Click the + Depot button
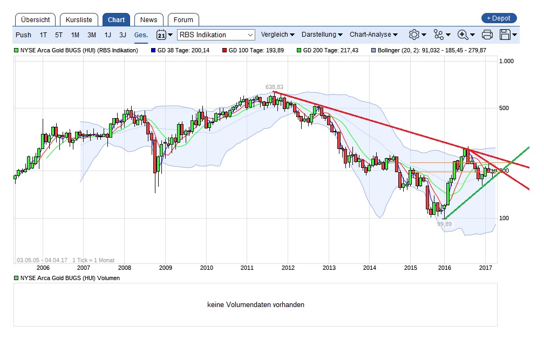Image resolution: width=544 pixels, height=340 pixels. [x=499, y=18]
